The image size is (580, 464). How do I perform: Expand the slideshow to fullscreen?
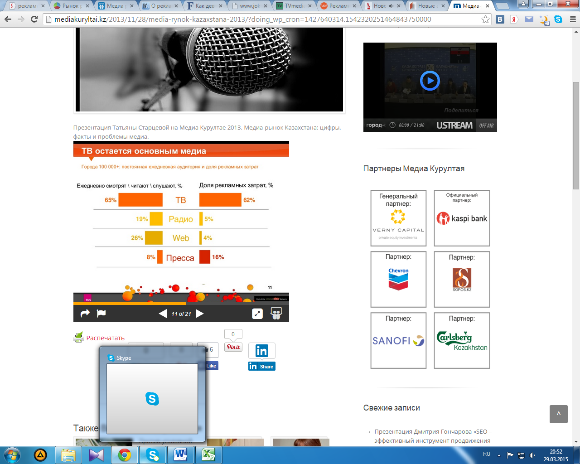[x=257, y=314]
